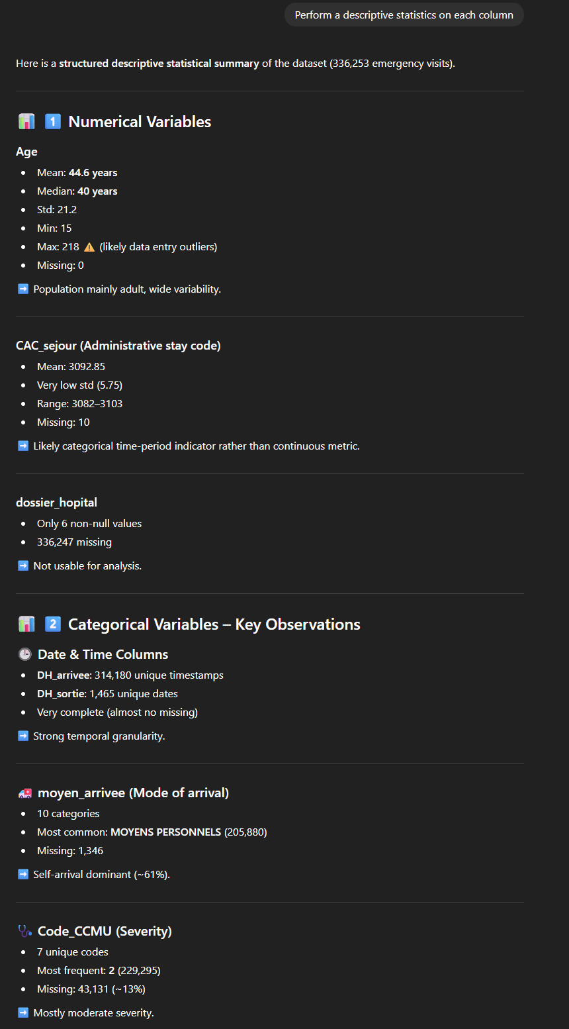Click the arrow icon before 'Population mainly adult'
Screen dimensions: 569x1029
coord(23,289)
